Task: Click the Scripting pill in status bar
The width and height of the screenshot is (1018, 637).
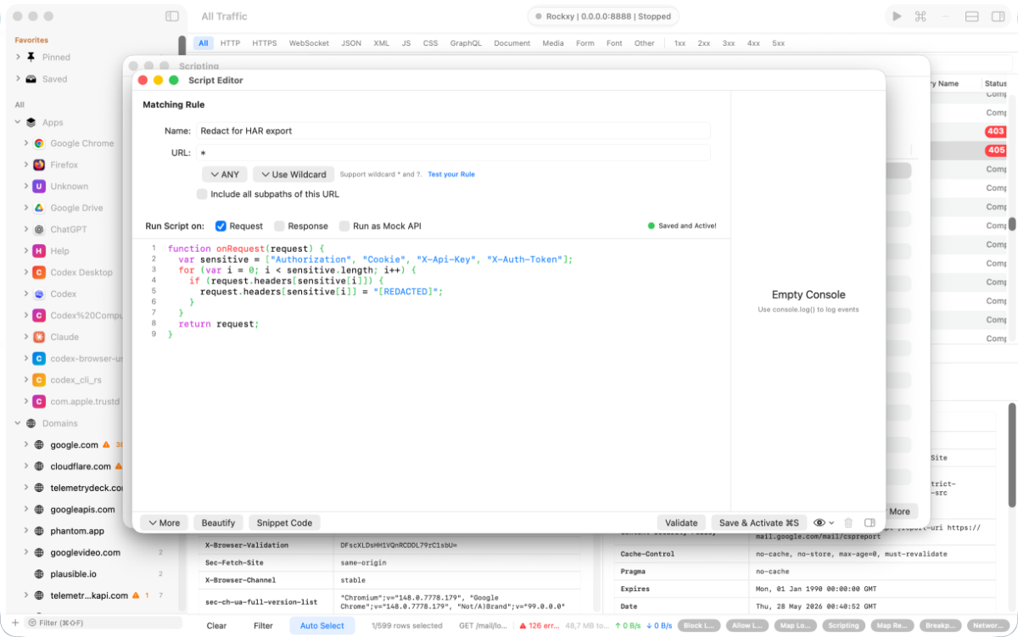Action: point(844,626)
